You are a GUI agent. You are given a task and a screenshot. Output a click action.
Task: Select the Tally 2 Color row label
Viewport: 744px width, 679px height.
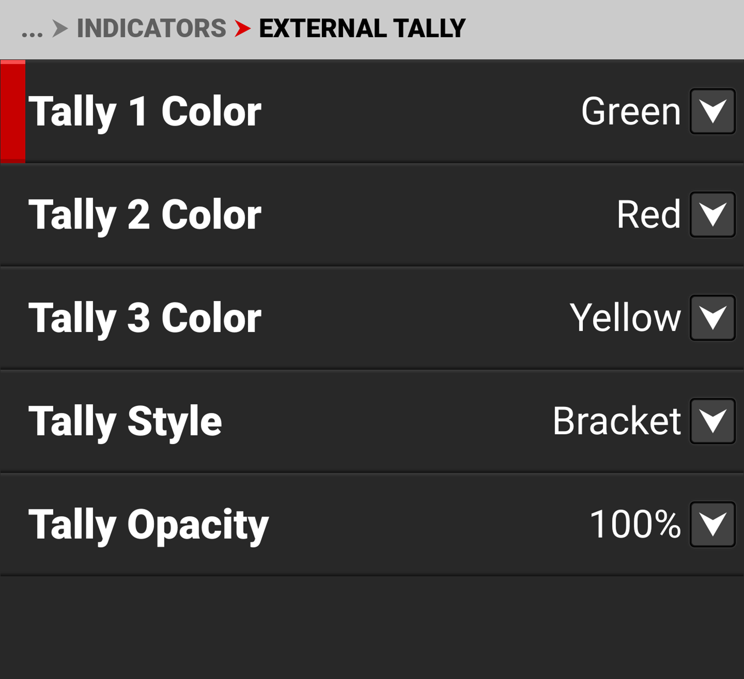pos(145,215)
